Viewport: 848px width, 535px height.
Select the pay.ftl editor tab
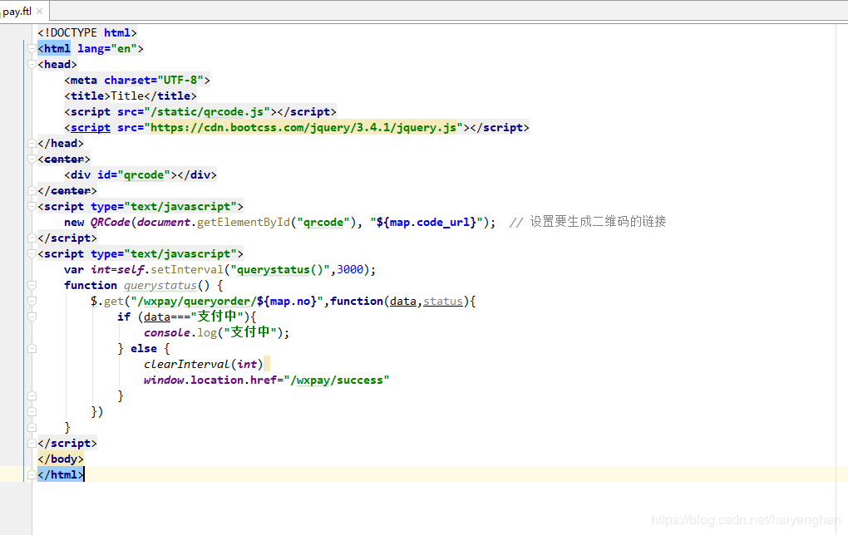tap(22, 11)
